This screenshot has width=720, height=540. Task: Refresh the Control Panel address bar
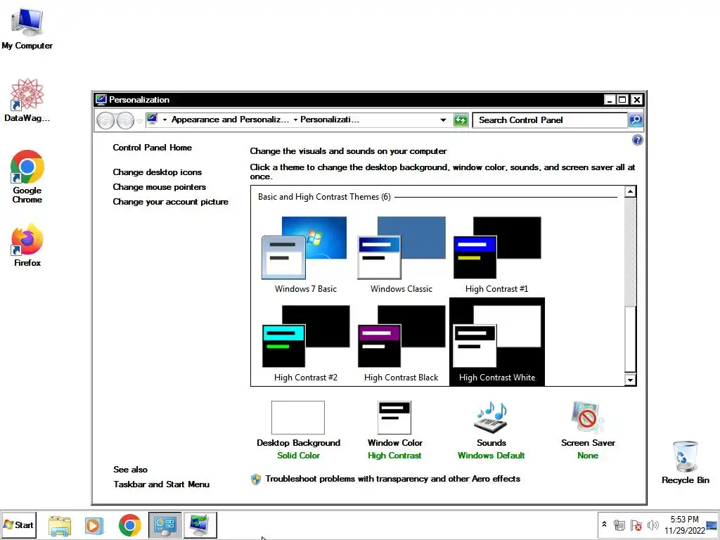click(461, 120)
